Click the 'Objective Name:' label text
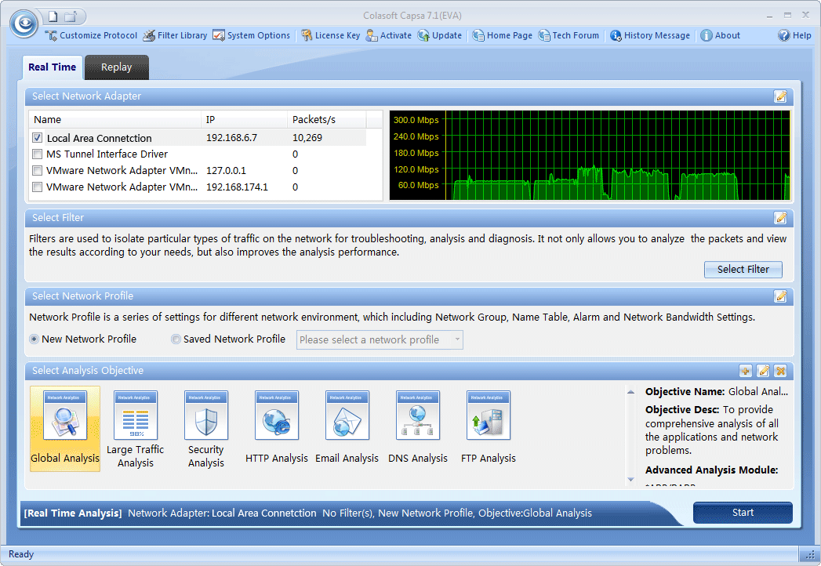The width and height of the screenshot is (821, 566). click(685, 392)
